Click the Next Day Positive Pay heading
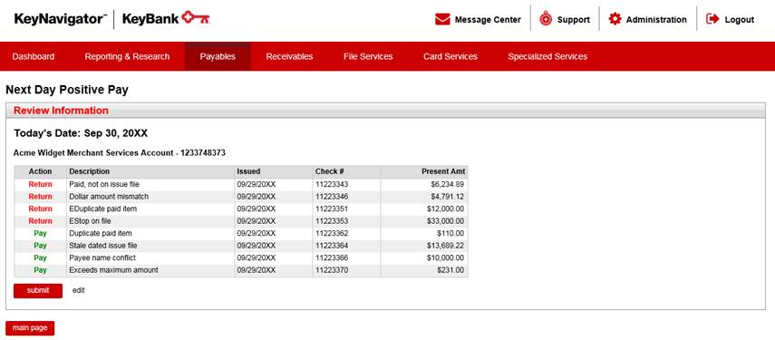 click(x=67, y=90)
